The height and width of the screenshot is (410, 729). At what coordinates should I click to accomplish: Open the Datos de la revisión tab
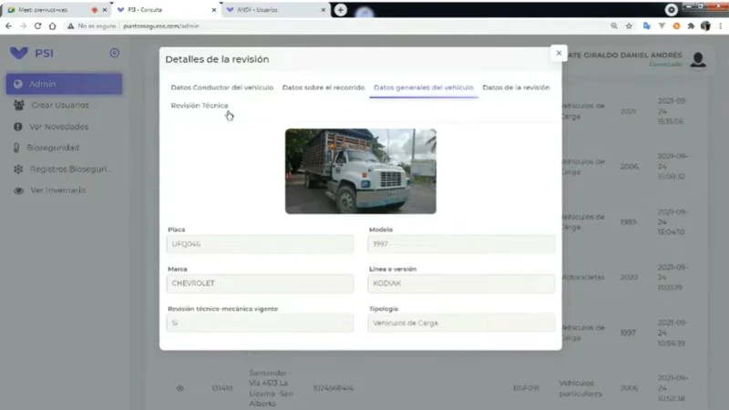tap(516, 87)
